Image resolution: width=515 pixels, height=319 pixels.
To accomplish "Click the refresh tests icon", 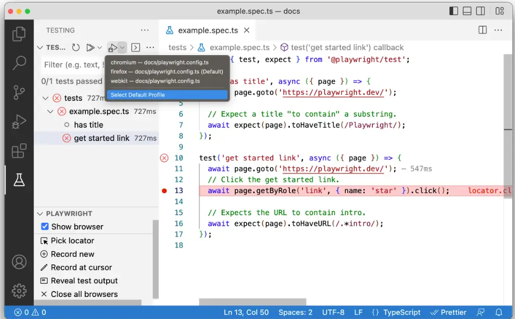I will 75,48.
